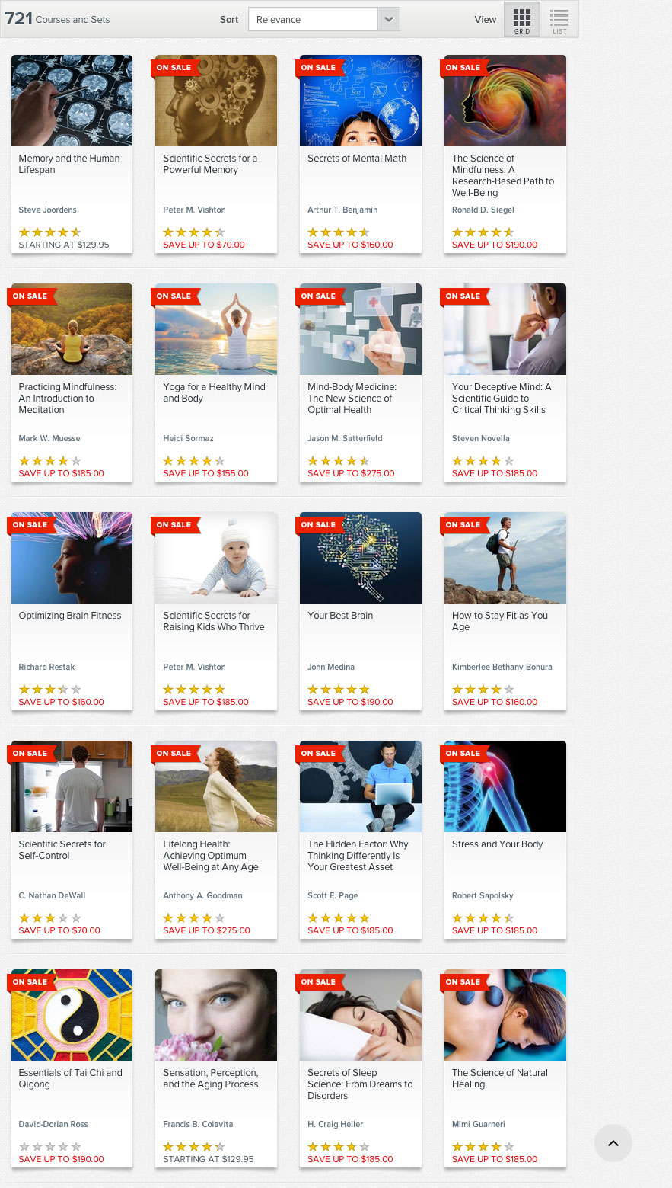Open How to Stay Fit as You Age

pyautogui.click(x=500, y=621)
